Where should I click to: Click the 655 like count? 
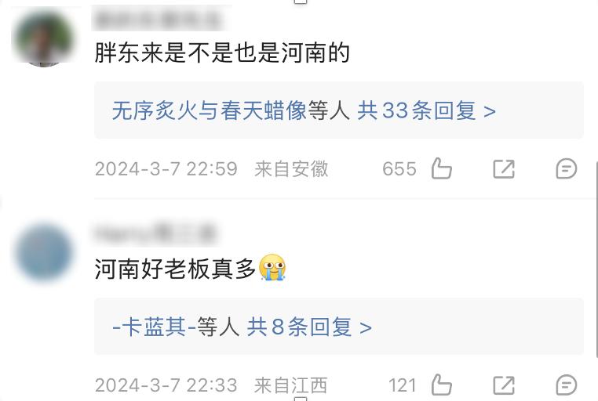tap(399, 169)
